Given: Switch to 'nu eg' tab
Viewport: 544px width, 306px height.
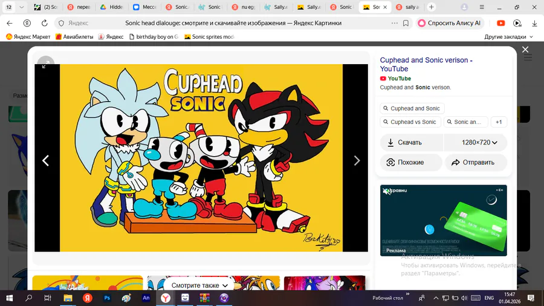Looking at the screenshot, I should pyautogui.click(x=243, y=7).
